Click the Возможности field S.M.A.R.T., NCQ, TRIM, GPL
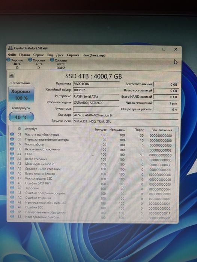Viewport: 197px width, 262px height. tap(126, 122)
